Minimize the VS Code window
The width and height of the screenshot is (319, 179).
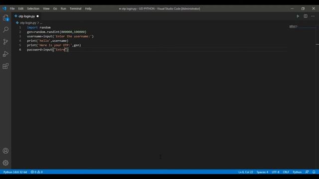tap(292, 8)
